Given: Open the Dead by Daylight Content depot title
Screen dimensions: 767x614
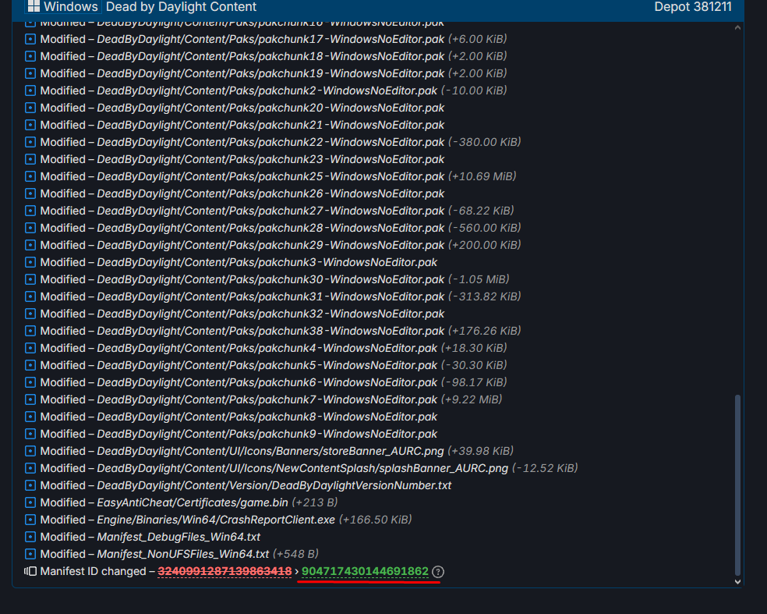Looking at the screenshot, I should 181,7.
